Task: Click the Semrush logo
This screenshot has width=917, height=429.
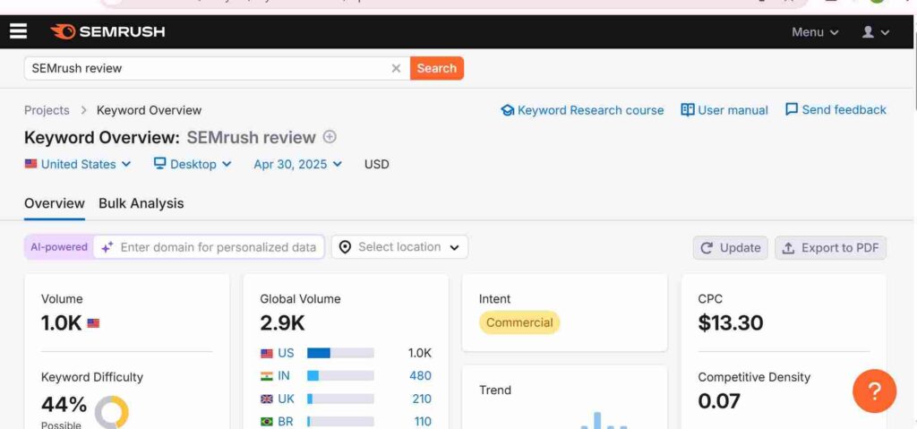Action: click(107, 31)
